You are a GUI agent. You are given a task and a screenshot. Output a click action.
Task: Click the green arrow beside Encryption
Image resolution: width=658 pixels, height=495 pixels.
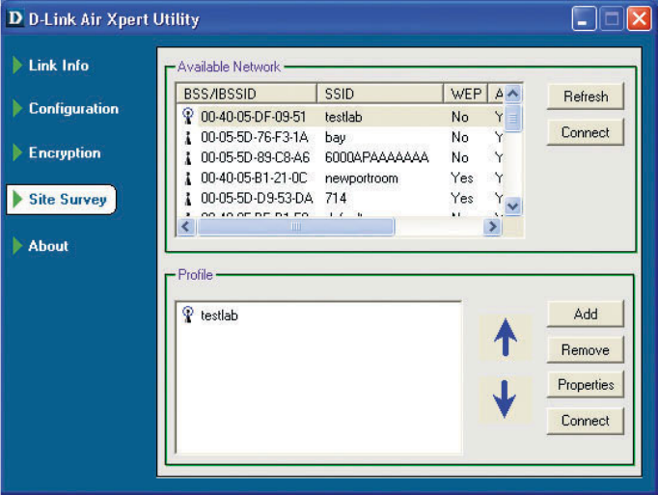click(x=16, y=153)
